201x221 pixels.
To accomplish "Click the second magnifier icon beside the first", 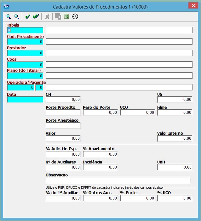I will click(x=17, y=17).
